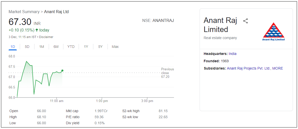Expand subsidiaries with the MORE link
298x129 pixels.
(x=277, y=68)
